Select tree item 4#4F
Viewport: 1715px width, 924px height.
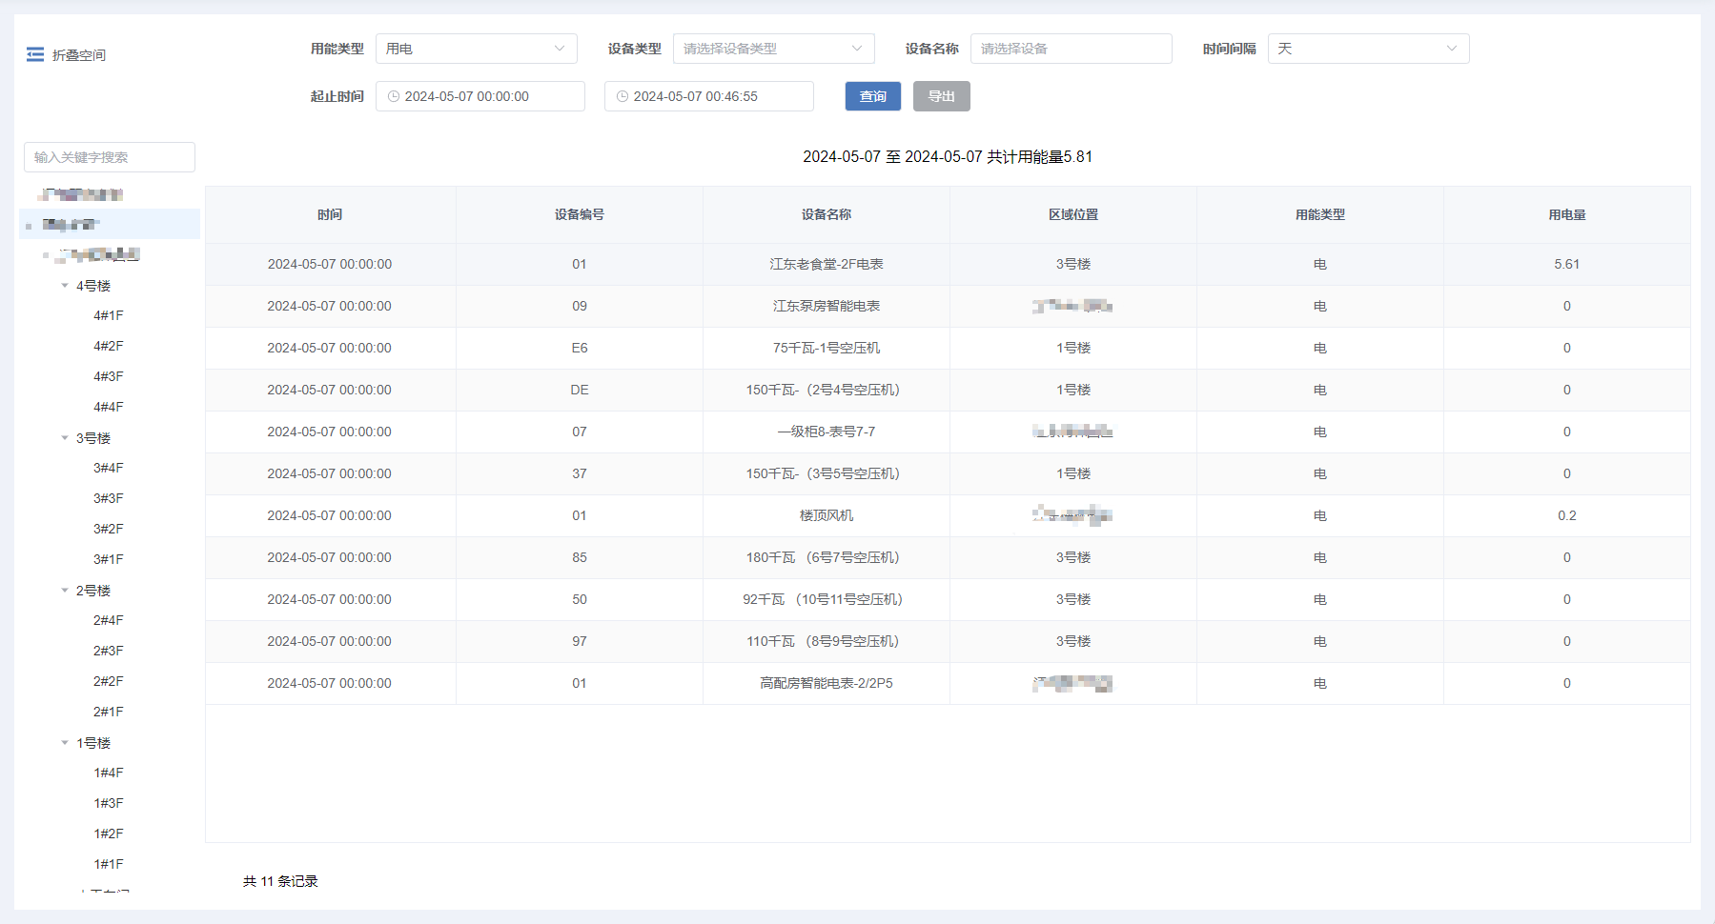pos(109,407)
